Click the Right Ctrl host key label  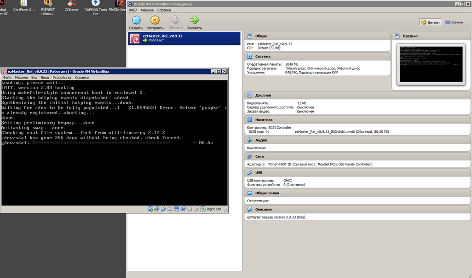tap(214, 209)
